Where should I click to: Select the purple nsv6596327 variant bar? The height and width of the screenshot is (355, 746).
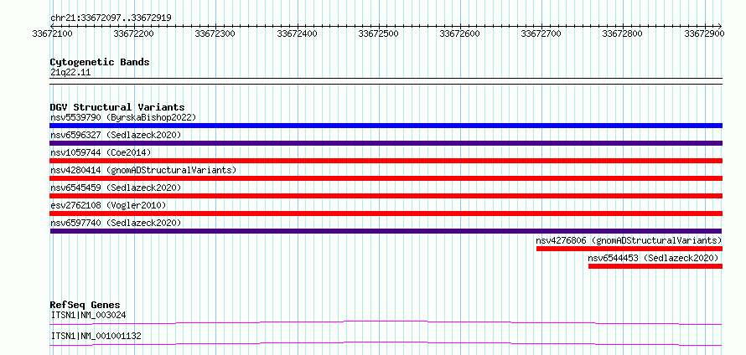click(x=386, y=143)
